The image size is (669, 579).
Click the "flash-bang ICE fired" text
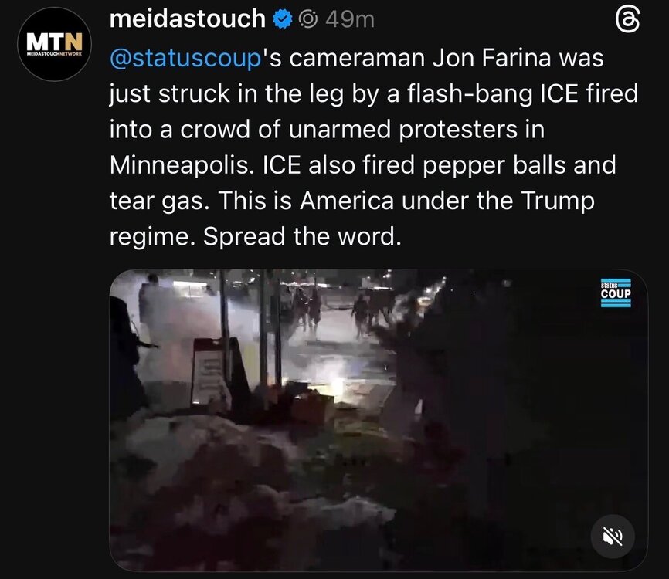click(523, 94)
